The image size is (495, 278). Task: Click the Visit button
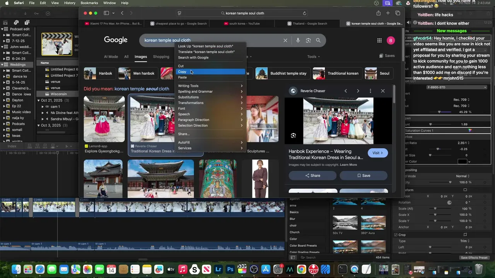pos(378,153)
